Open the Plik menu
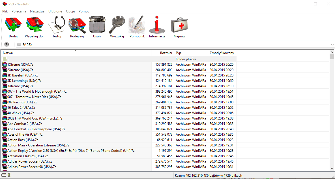The width and height of the screenshot is (335, 179). 5,11
